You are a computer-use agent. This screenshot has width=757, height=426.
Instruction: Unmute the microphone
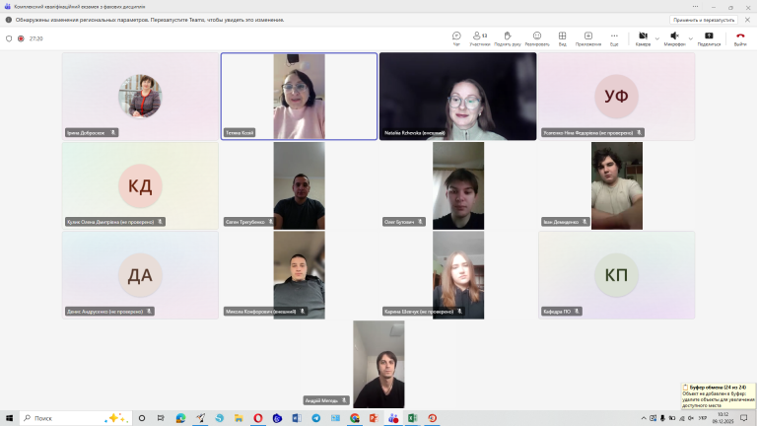pos(673,37)
